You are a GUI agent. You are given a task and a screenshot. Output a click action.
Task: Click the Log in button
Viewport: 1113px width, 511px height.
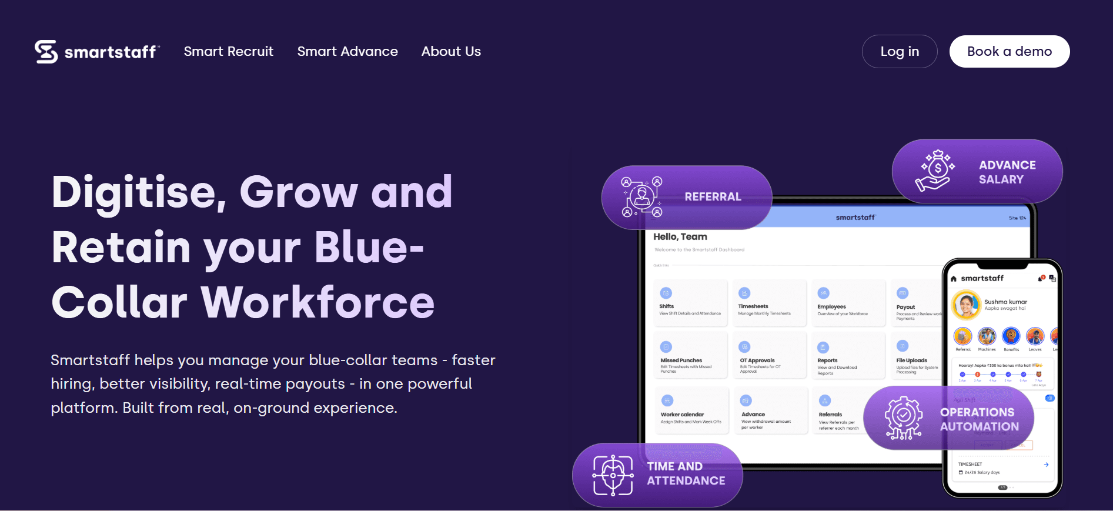(x=899, y=52)
